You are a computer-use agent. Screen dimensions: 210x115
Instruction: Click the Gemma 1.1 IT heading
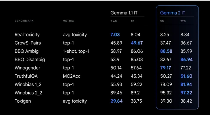[x=124, y=13]
